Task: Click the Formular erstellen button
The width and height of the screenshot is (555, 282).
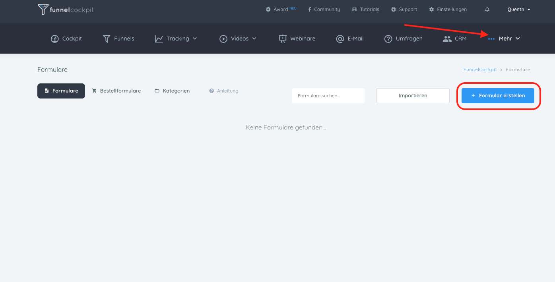Action: (498, 96)
